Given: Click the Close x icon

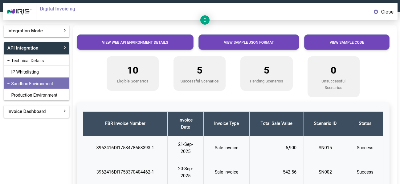Looking at the screenshot, I should point(376,12).
